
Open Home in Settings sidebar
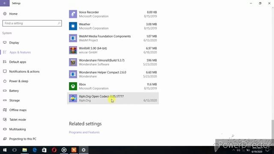tap(13, 14)
